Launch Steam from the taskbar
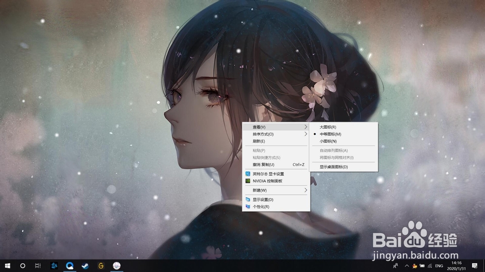 tap(85, 266)
